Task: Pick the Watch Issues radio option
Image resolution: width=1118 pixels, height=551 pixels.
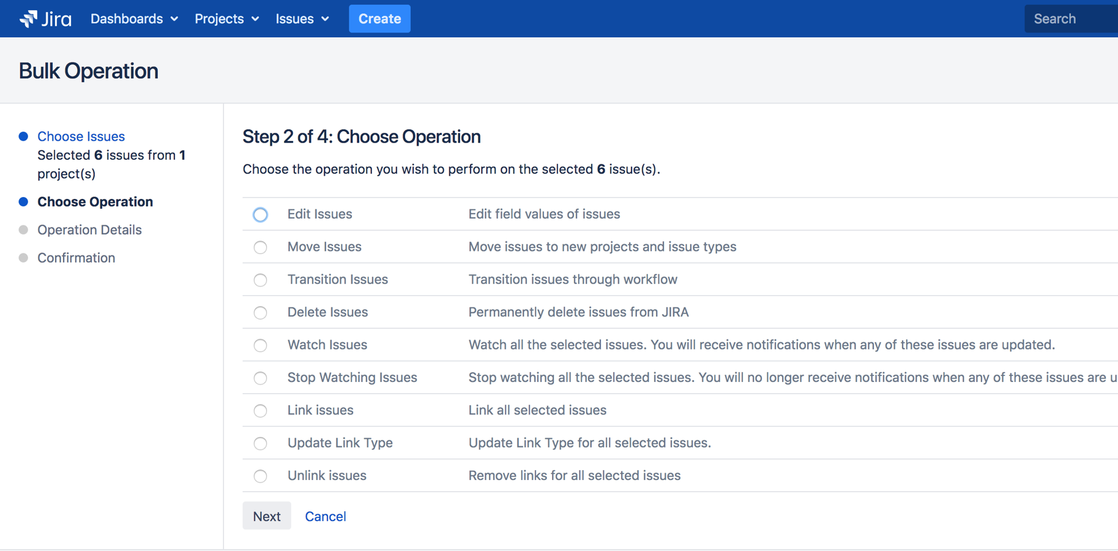Action: pyautogui.click(x=260, y=345)
